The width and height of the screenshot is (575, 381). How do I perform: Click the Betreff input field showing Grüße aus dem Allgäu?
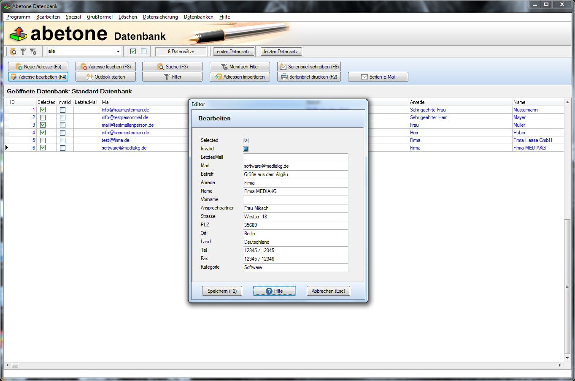point(295,174)
